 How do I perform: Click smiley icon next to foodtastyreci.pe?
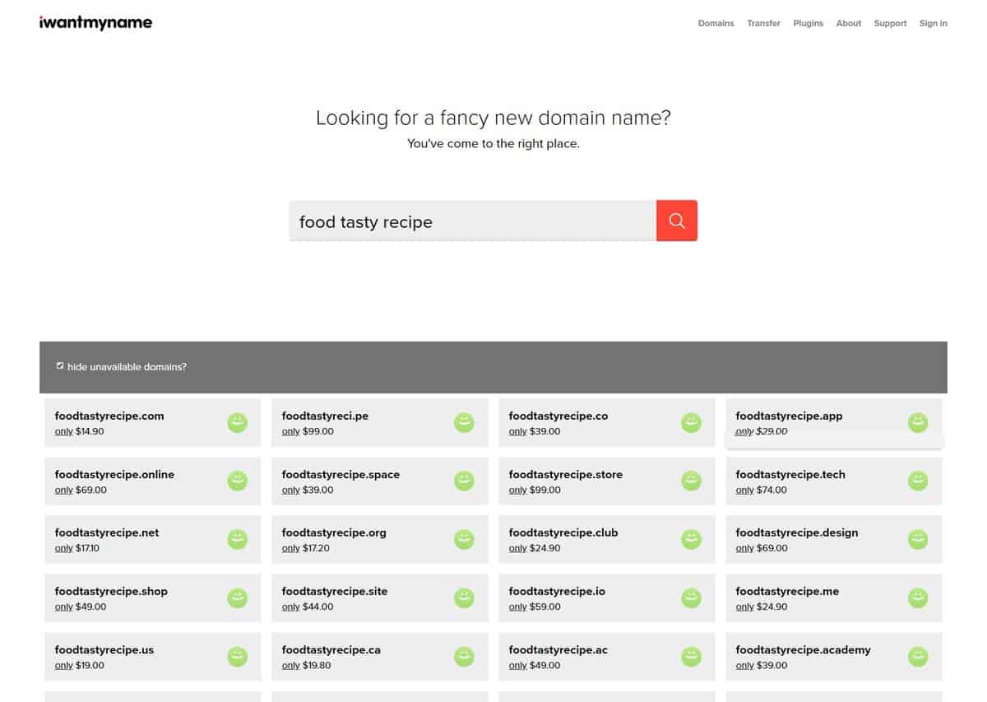[464, 423]
